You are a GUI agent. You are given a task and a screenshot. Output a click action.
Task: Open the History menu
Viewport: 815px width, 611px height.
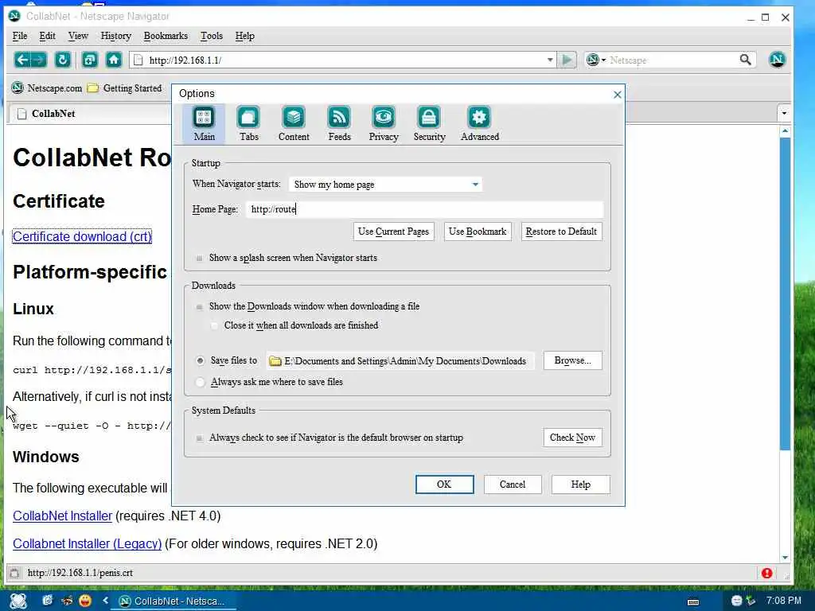(x=116, y=36)
